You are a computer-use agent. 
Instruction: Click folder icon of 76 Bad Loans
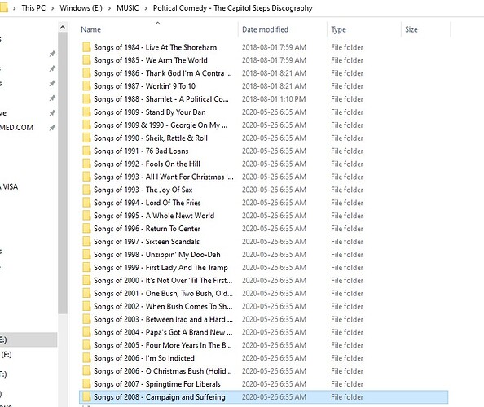coord(86,151)
